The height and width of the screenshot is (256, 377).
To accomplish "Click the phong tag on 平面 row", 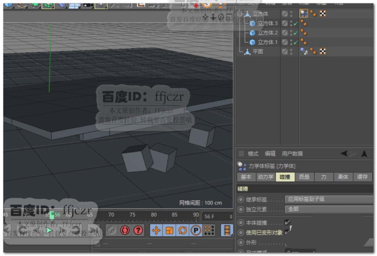I will (x=313, y=51).
